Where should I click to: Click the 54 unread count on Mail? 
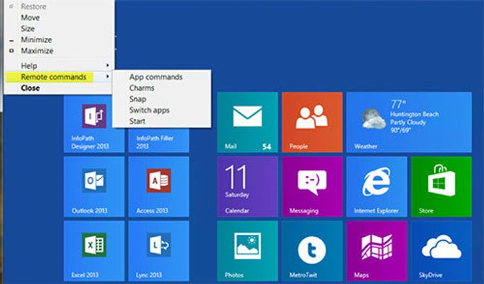pos(267,147)
